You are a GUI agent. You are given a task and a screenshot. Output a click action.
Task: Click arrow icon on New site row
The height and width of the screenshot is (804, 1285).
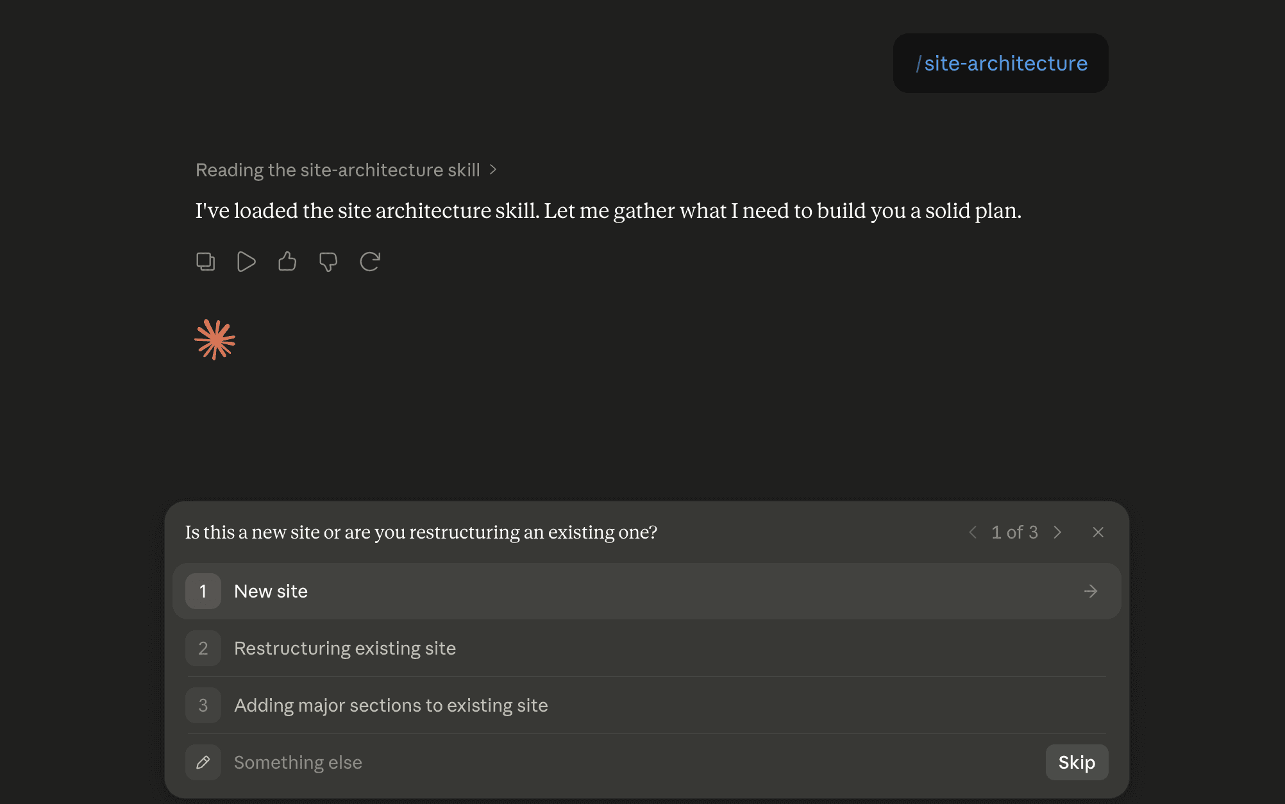click(1091, 591)
